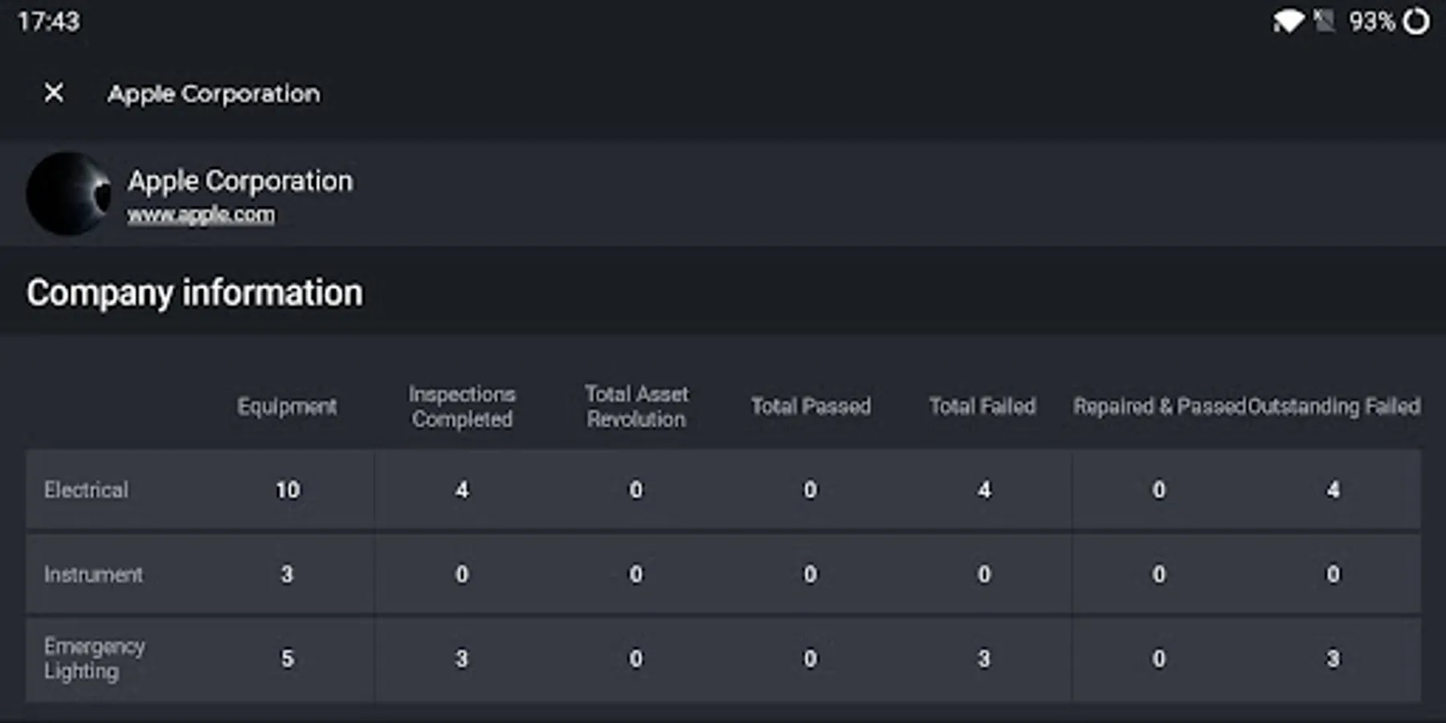Tap the Outstanding Failed column header
Viewport: 1446px width, 723px height.
pos(1334,406)
